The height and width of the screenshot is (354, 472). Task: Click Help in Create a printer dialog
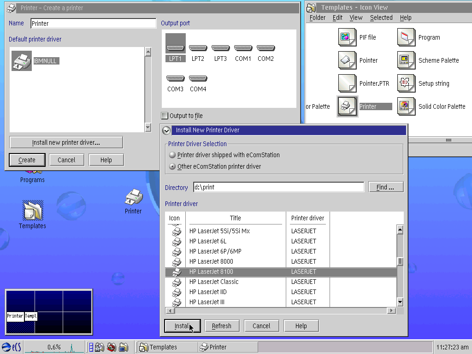106,160
